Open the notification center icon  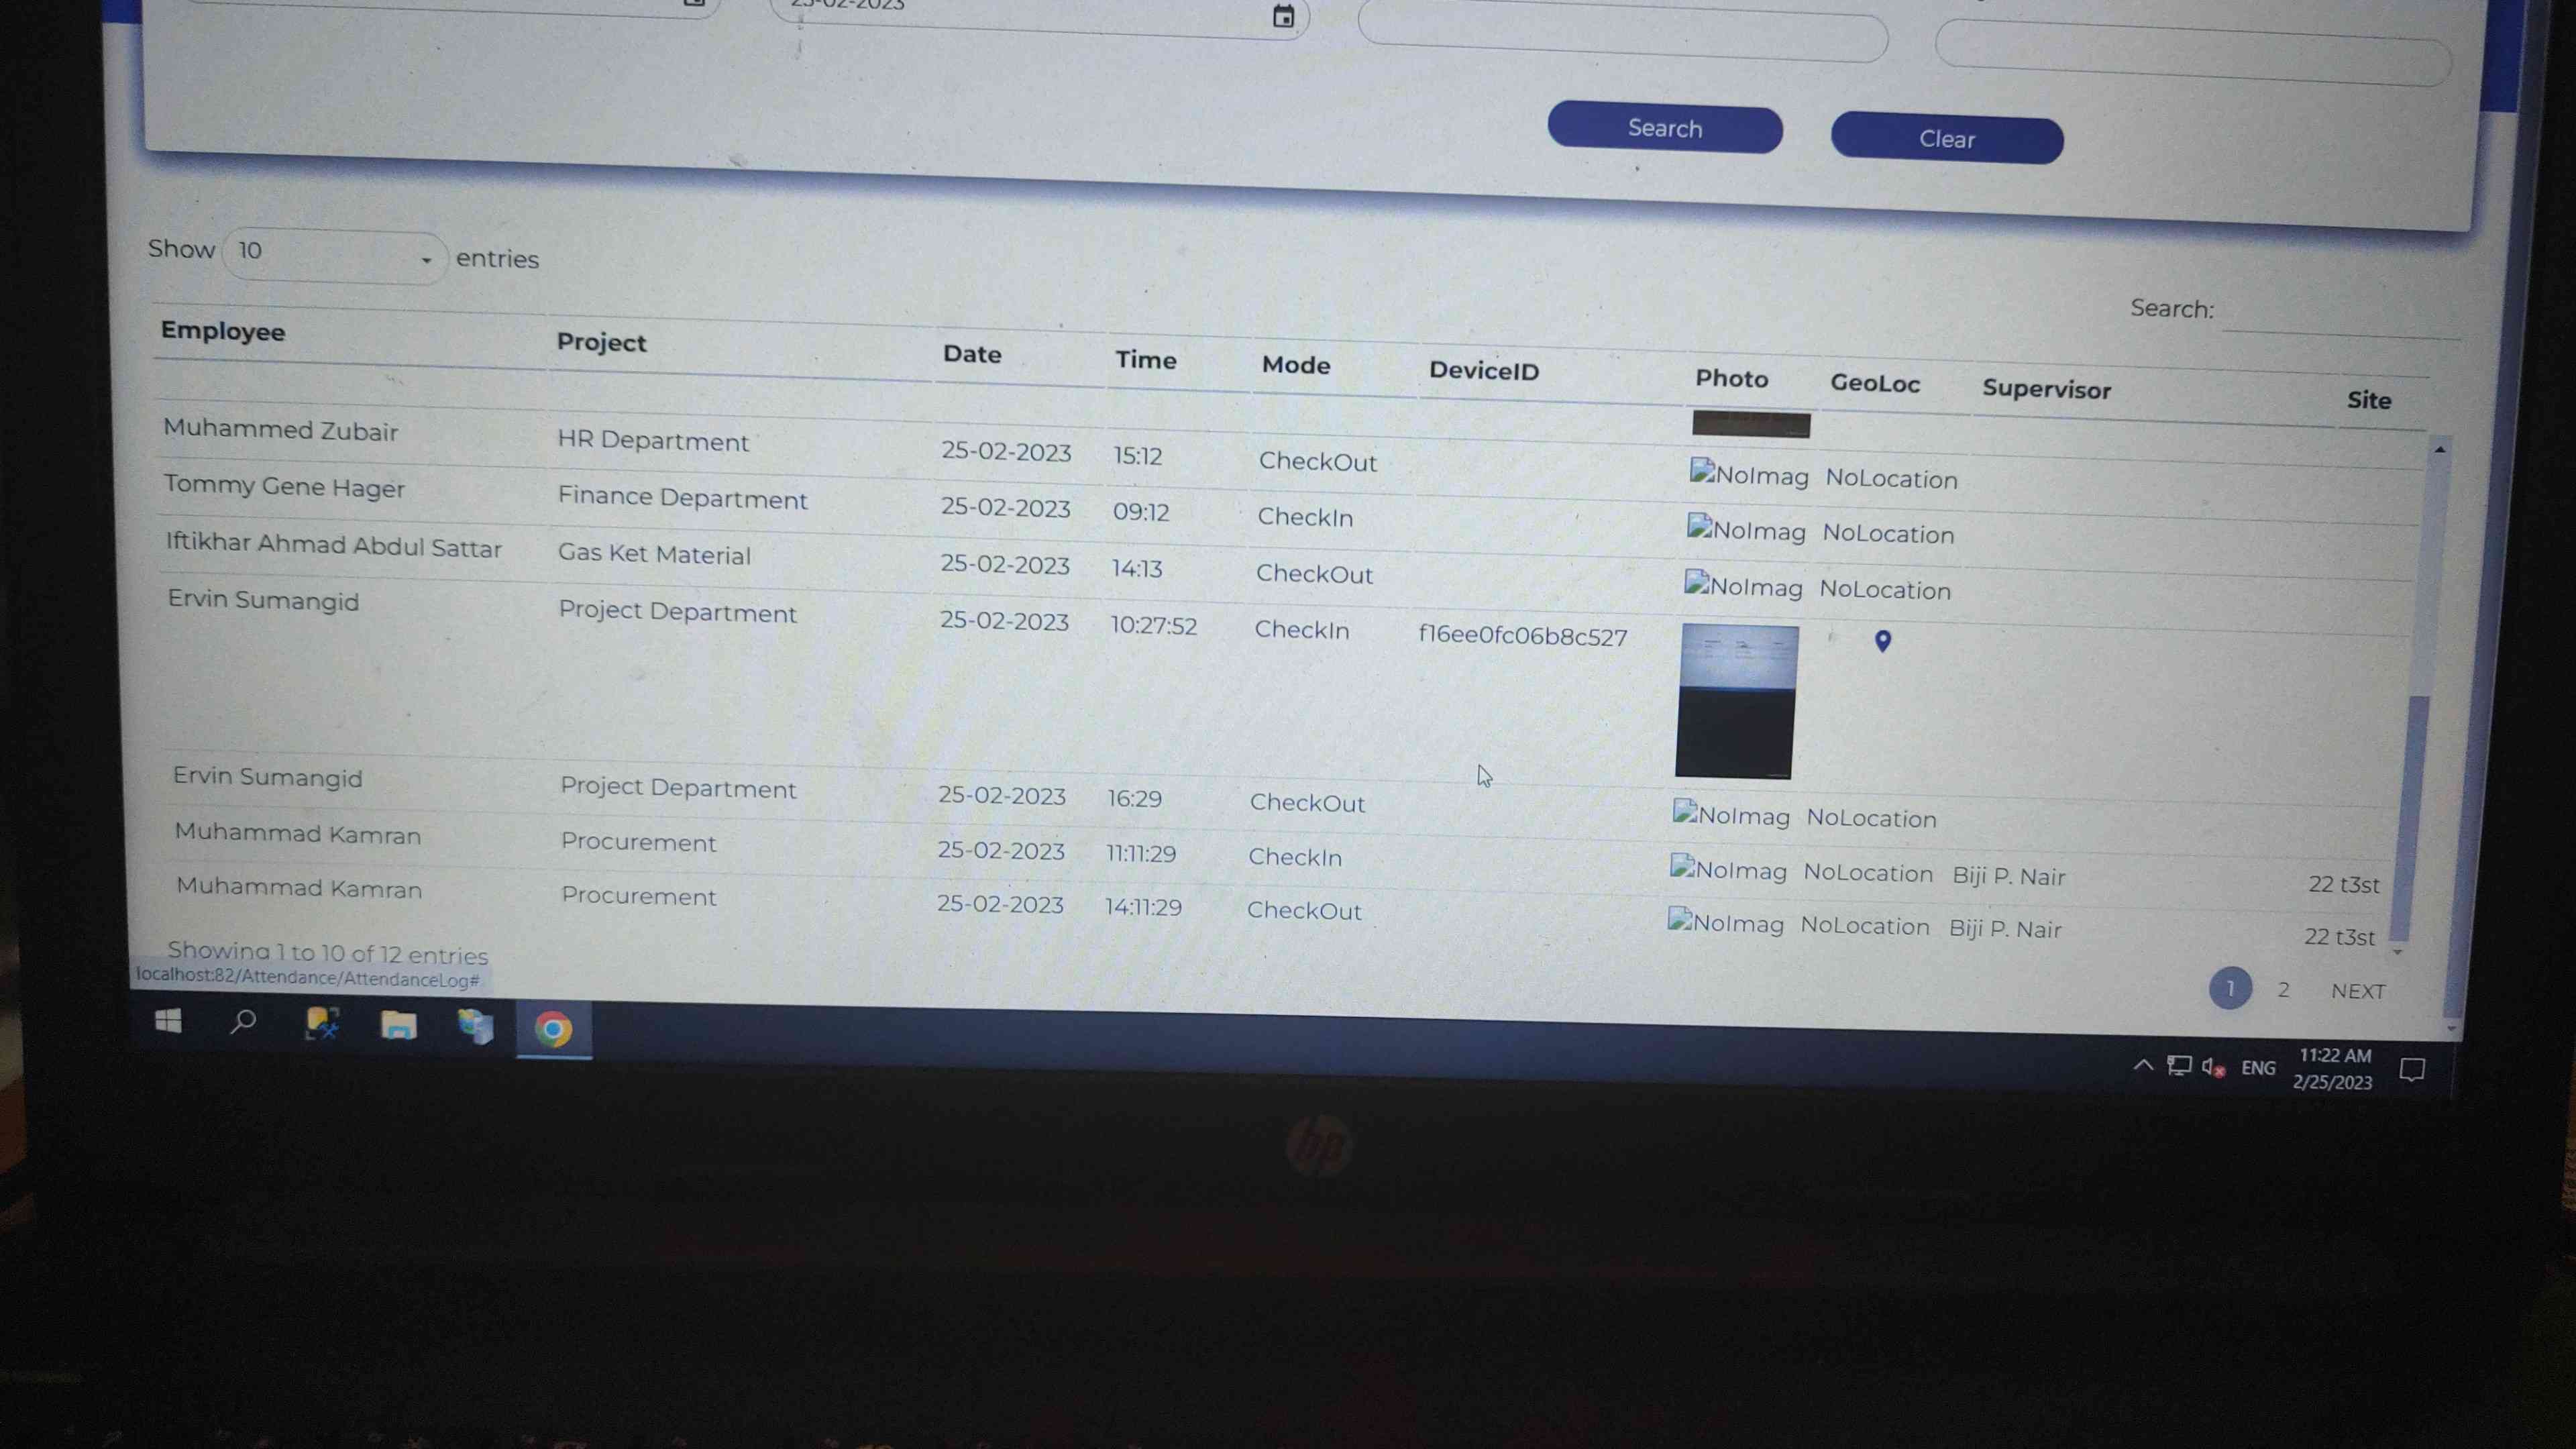2411,1070
